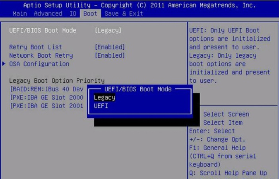Open the Main tab
This screenshot has height=179, width=279.
[20, 14]
